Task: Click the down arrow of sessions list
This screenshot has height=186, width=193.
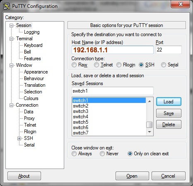Action: coord(150,132)
